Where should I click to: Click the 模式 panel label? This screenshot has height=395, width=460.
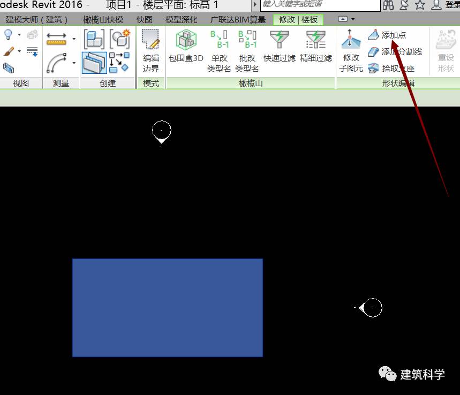click(x=151, y=83)
